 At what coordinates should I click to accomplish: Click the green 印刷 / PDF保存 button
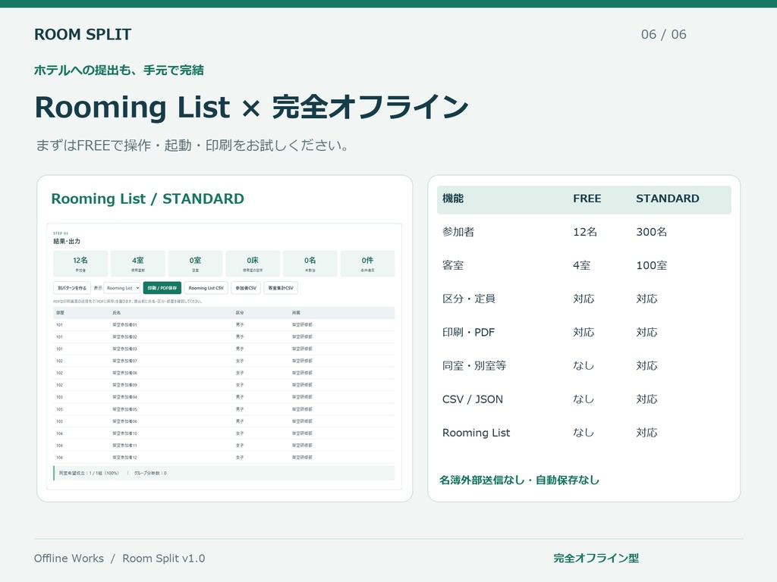162,288
